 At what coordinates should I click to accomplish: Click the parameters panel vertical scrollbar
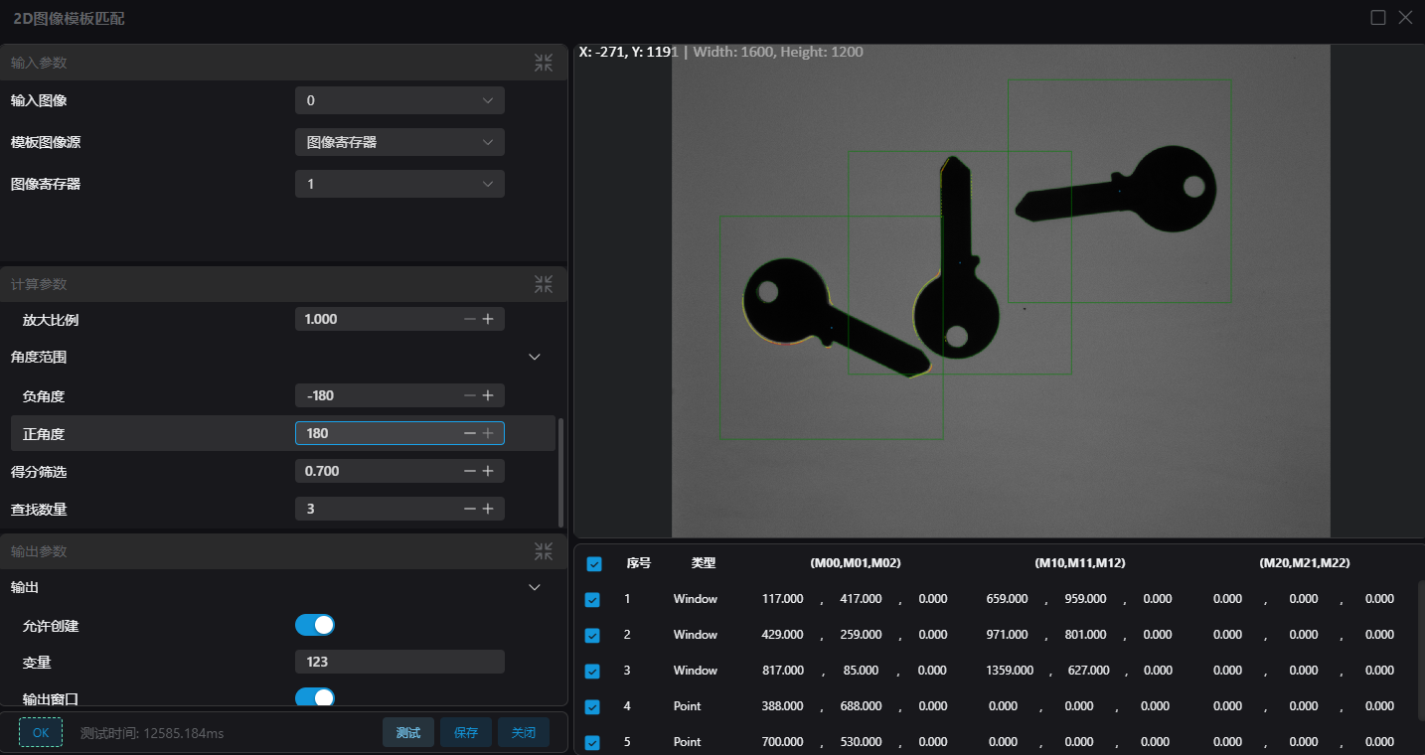pyautogui.click(x=561, y=473)
